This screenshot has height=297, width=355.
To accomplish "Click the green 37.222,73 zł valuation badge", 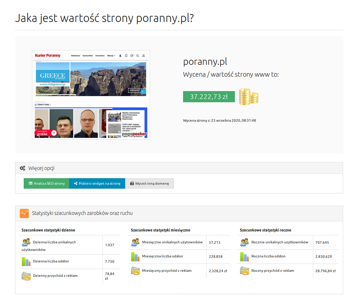I will (209, 97).
